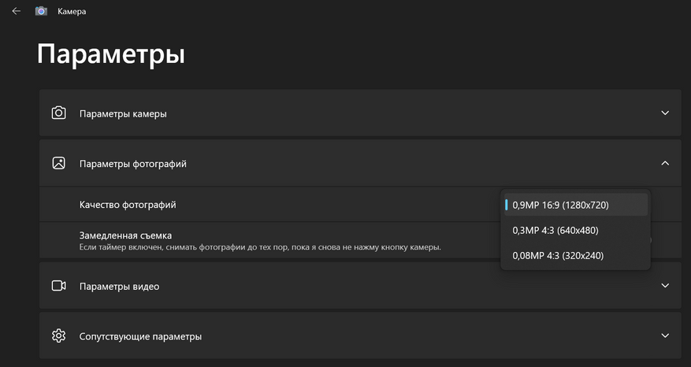Screen dimensions: 691x367
Task: Expand Параметры видео with its chevron
Action: point(665,286)
